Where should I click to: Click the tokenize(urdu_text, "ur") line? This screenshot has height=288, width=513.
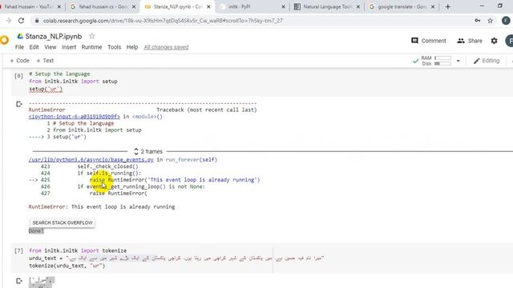tap(67, 266)
